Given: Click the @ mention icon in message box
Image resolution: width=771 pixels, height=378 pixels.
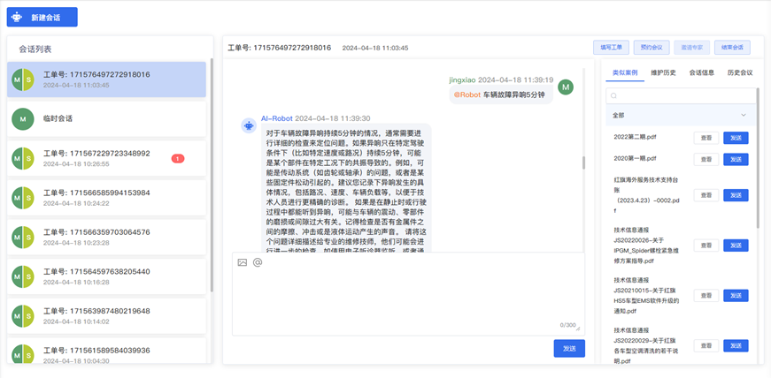Looking at the screenshot, I should click(258, 262).
